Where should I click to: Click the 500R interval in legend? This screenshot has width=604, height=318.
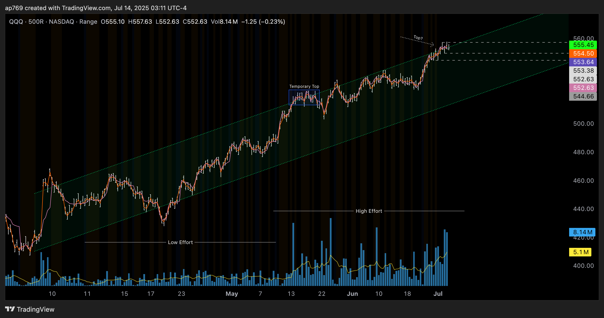pyautogui.click(x=36, y=22)
